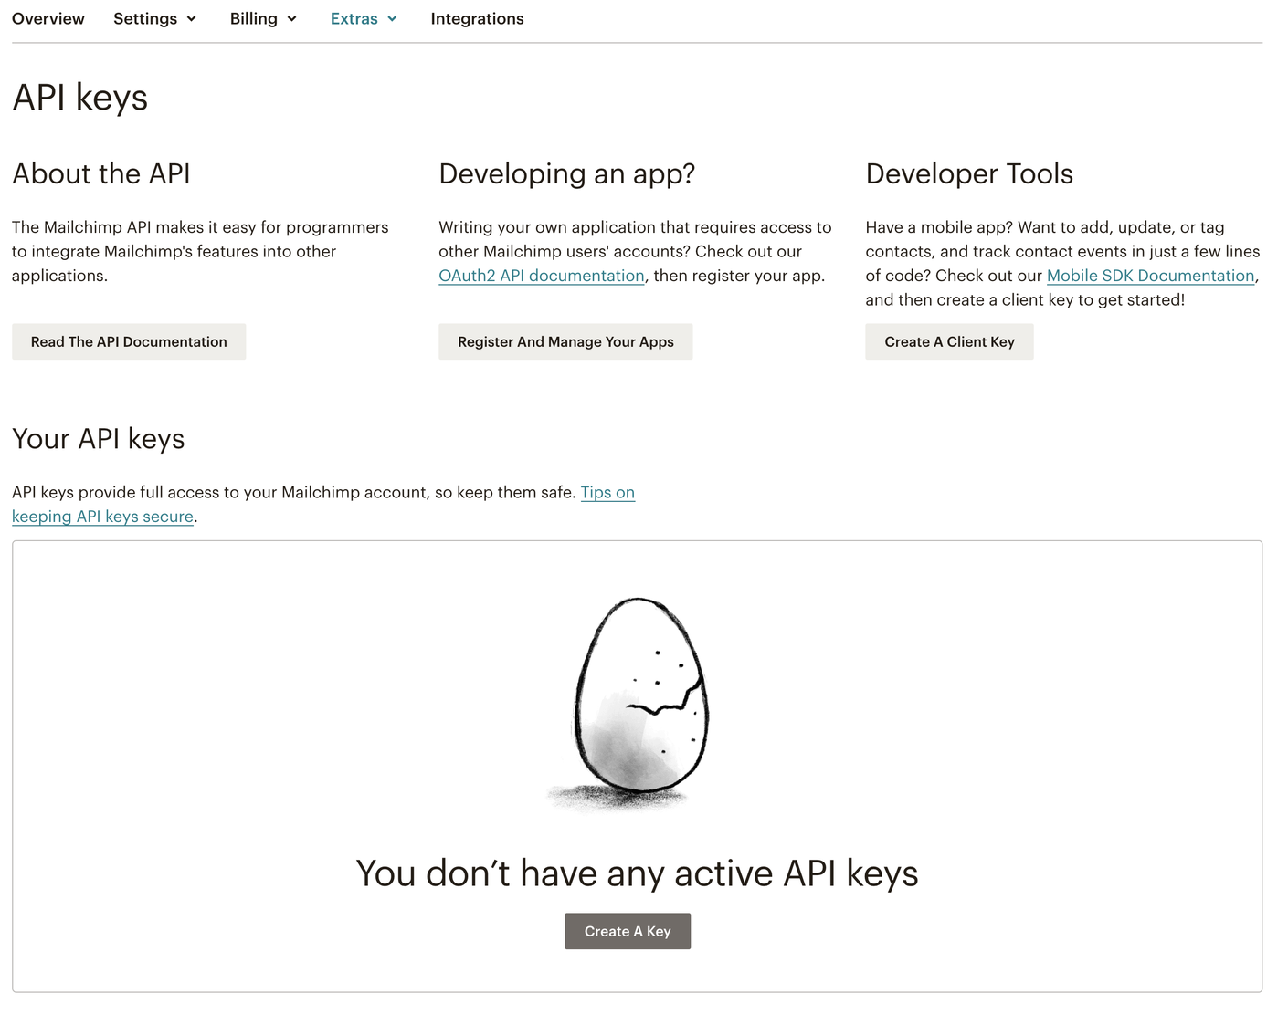1288x1035 pixels.
Task: Open the Mobile SDK Documentation link
Action: coord(1150,276)
